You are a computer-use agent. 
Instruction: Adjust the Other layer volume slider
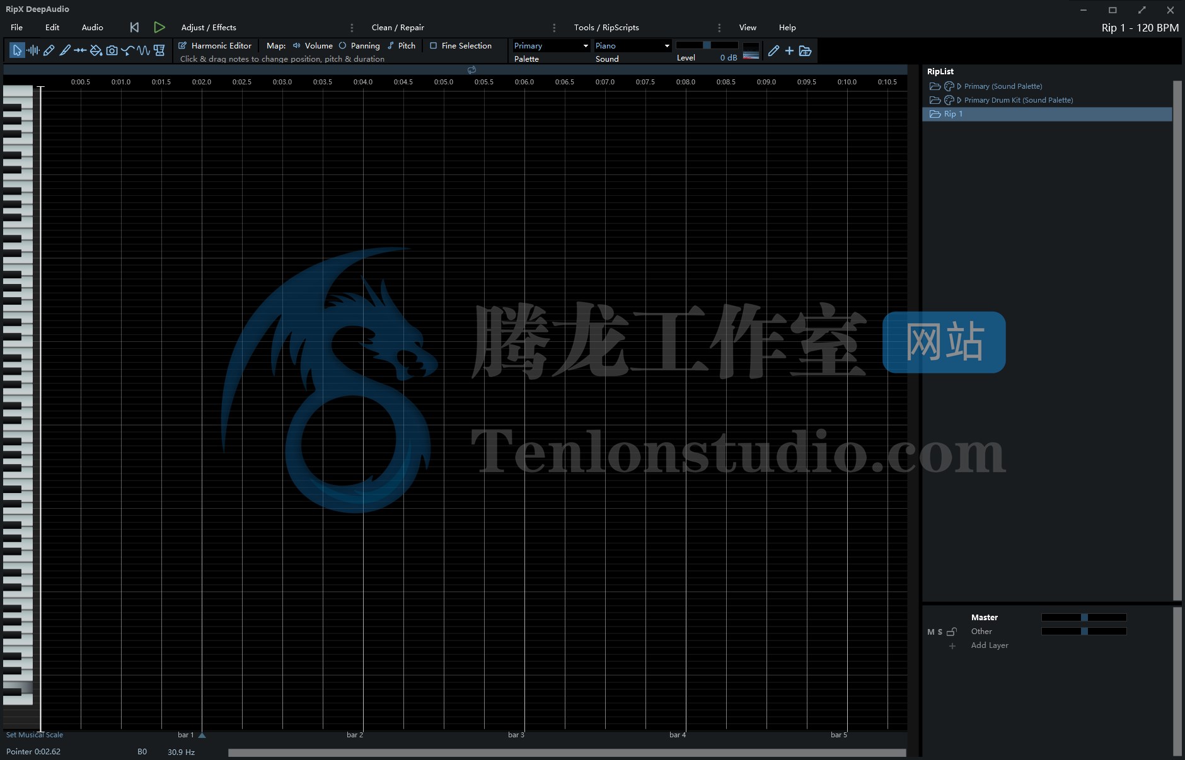1084,632
